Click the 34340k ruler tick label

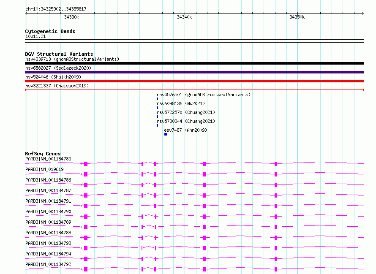184,17
